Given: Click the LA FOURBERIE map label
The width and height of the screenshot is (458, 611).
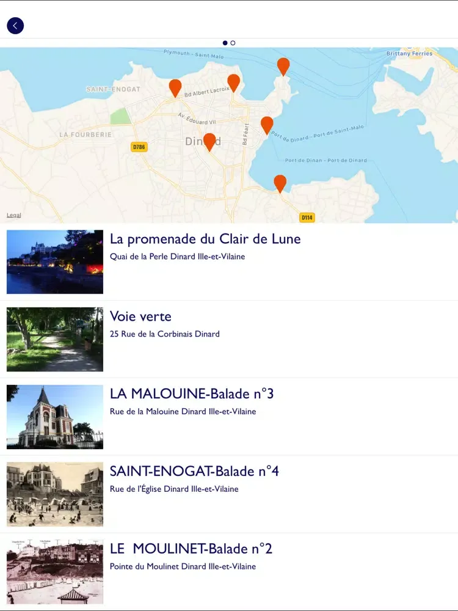Looking at the screenshot, I should coord(85,134).
